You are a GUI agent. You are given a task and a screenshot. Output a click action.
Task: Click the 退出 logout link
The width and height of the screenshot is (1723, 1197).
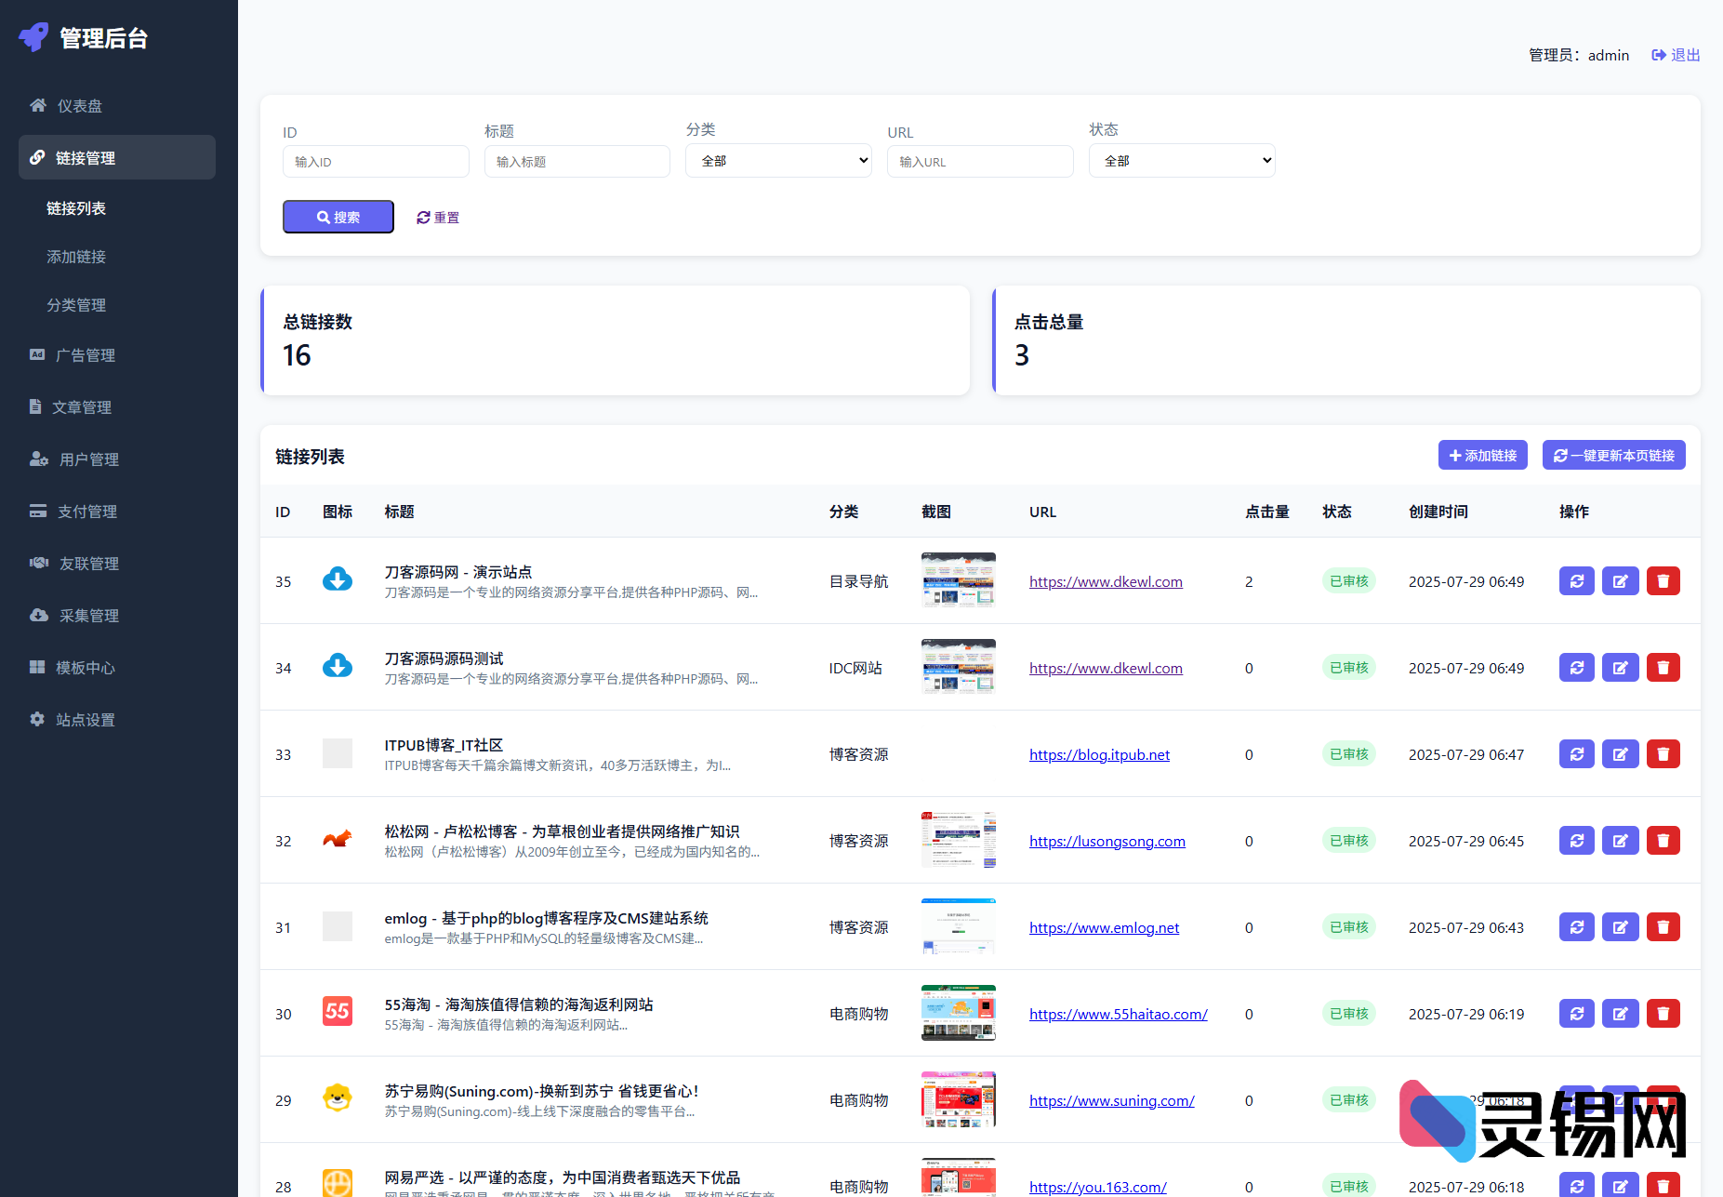[x=1676, y=55]
